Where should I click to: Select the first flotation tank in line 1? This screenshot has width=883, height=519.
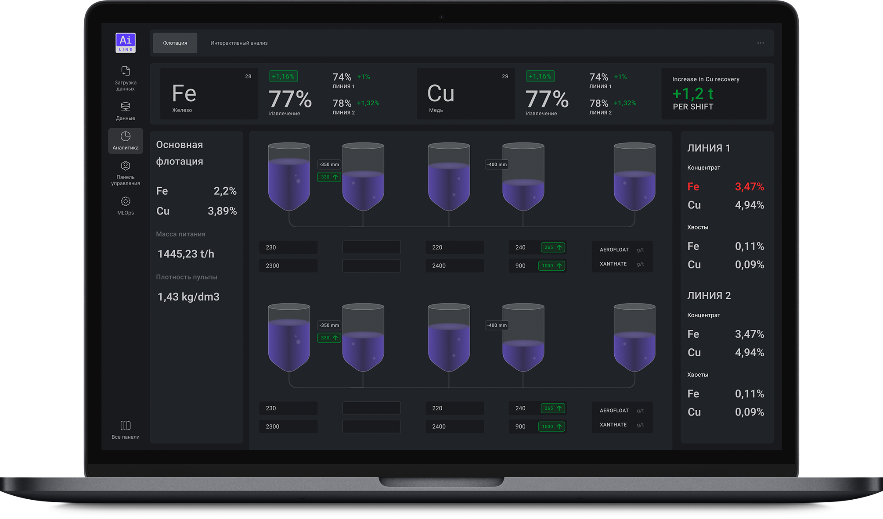pyautogui.click(x=289, y=176)
